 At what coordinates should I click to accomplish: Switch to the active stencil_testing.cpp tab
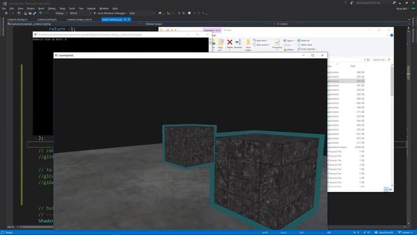(x=112, y=20)
